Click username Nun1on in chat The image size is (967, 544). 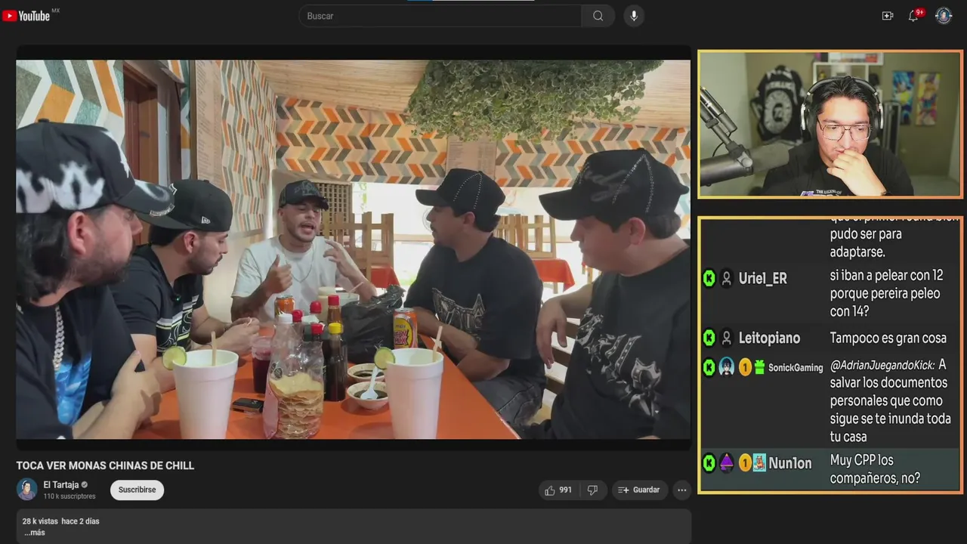(x=790, y=463)
